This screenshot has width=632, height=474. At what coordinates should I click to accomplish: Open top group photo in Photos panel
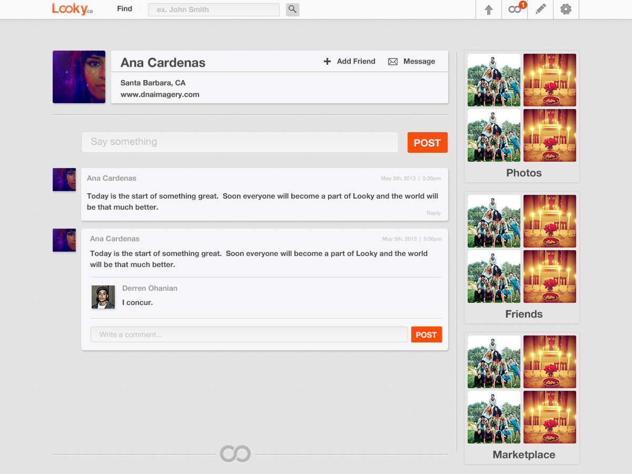click(494, 80)
